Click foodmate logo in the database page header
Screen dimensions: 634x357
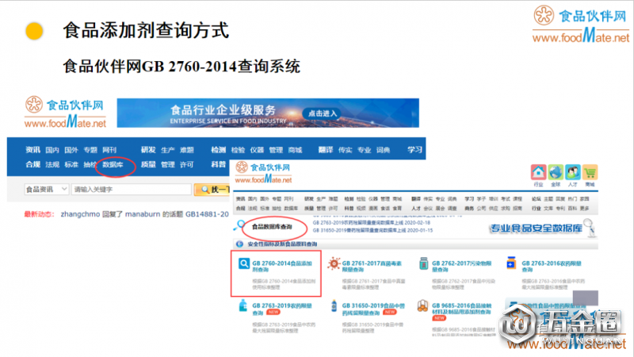click(263, 172)
